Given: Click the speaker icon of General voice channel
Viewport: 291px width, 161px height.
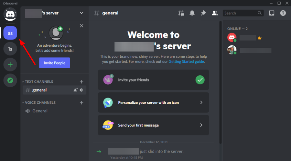Looking at the screenshot, I should tap(28, 111).
